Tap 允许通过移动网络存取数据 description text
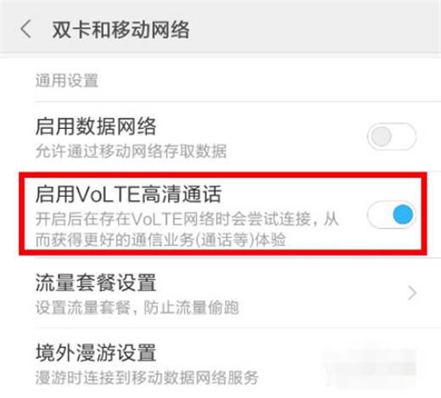Image resolution: width=441 pixels, height=398 pixels. 131,151
